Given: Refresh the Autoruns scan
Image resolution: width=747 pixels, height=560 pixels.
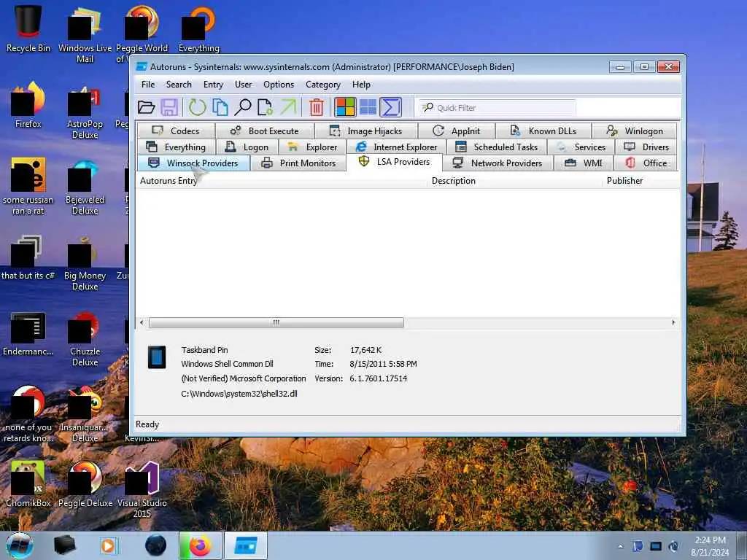Looking at the screenshot, I should click(x=197, y=107).
